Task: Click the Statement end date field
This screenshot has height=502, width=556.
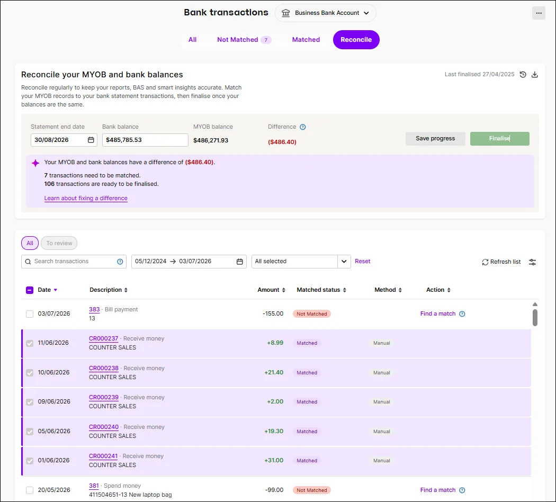Action: (x=64, y=140)
